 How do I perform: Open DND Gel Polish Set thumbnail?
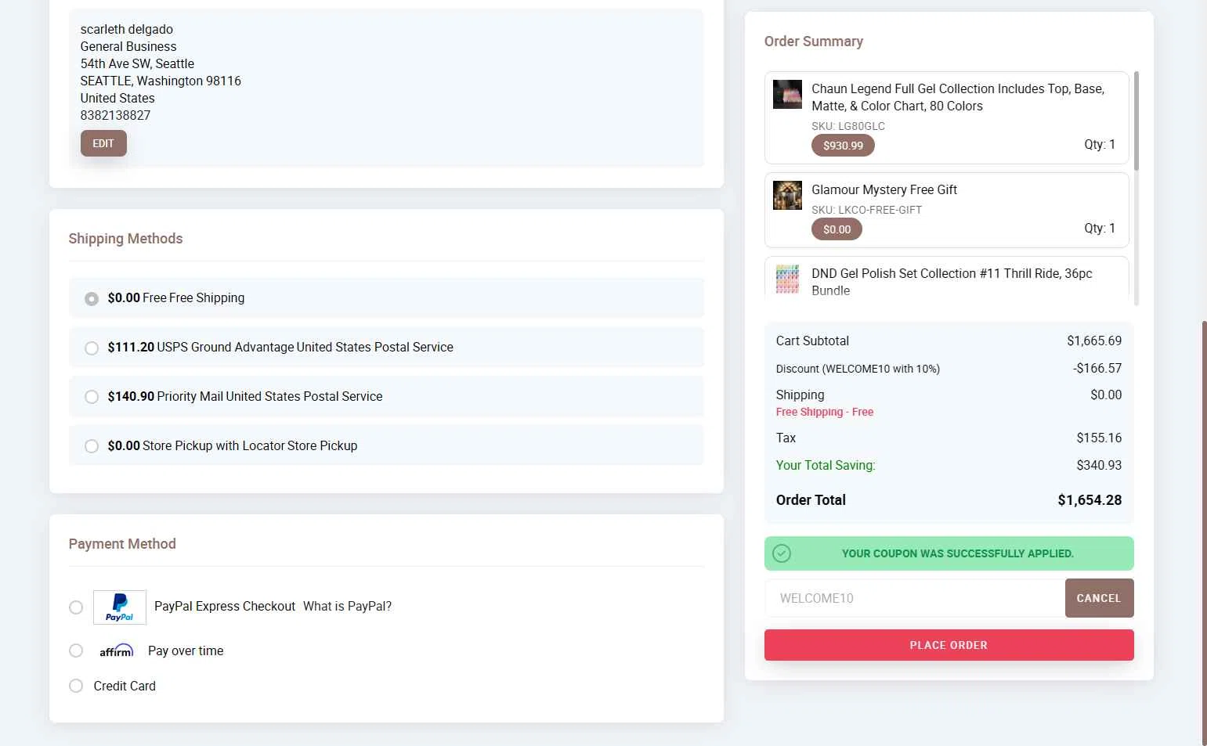pos(787,279)
